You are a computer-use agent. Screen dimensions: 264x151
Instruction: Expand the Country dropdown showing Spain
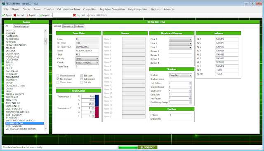click(x=87, y=58)
